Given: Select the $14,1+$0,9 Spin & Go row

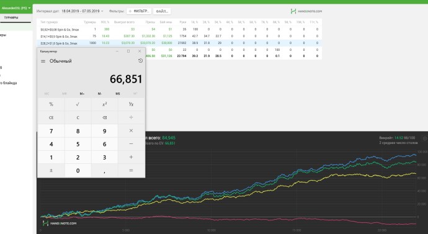Looking at the screenshot, I should (179, 36).
